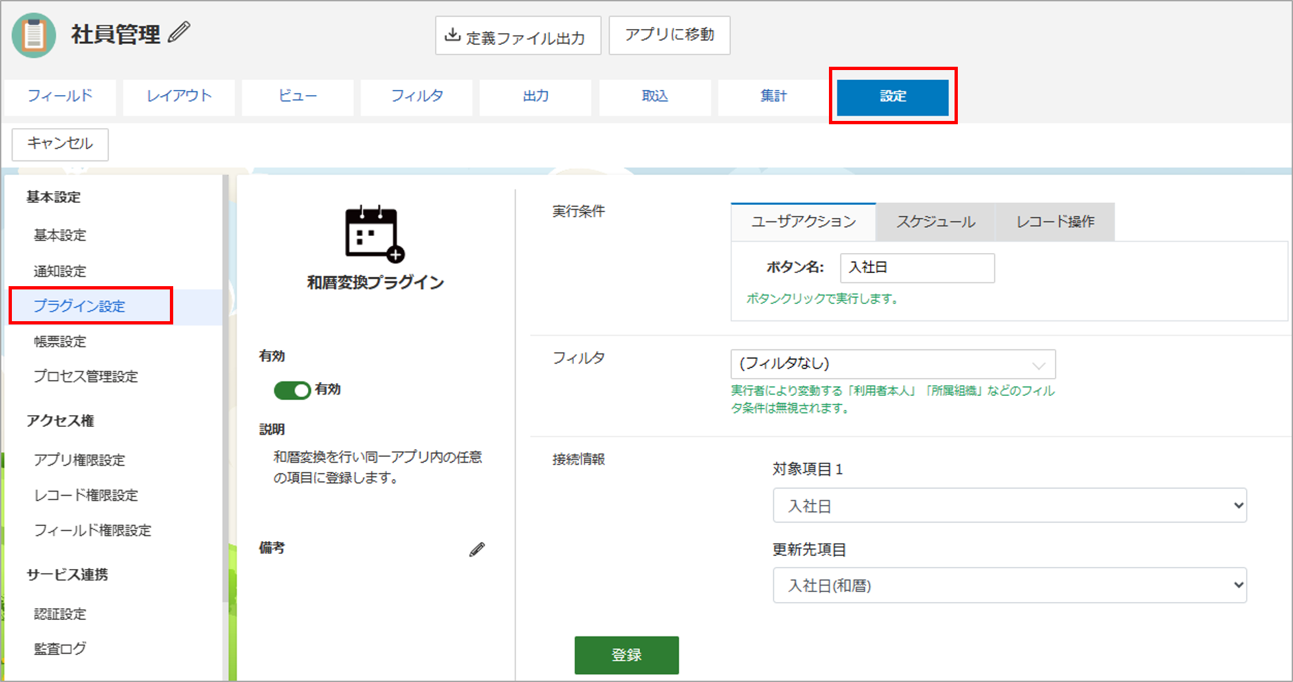Switch to the フィールド tab
The image size is (1293, 682).
[x=60, y=96]
